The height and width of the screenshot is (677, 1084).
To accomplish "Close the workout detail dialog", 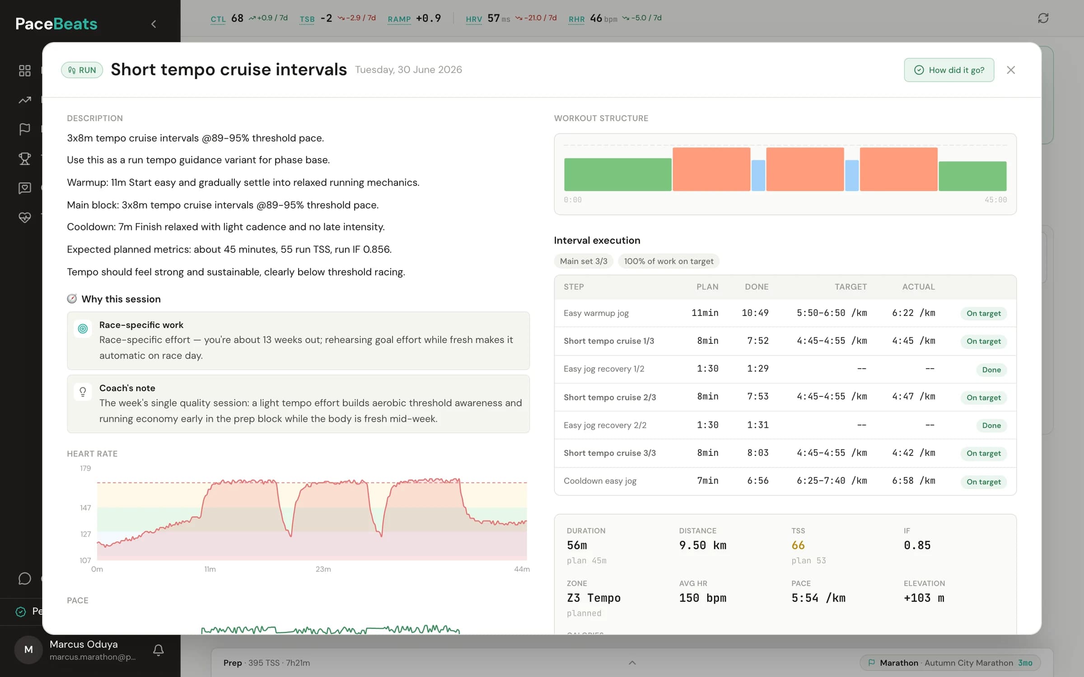I will [1011, 70].
